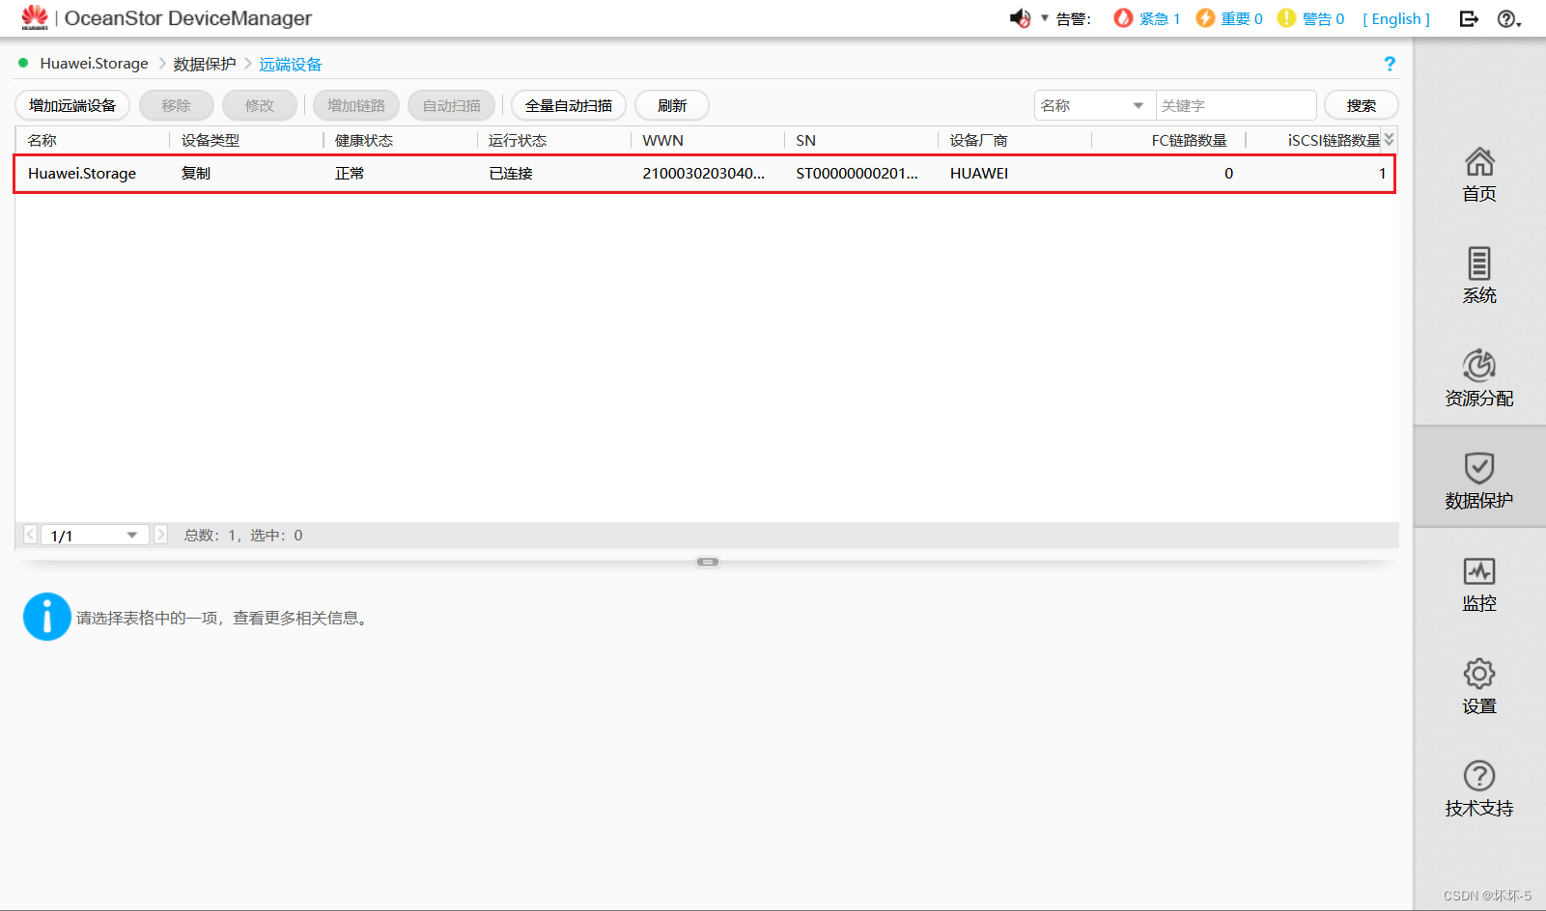Sort by 名称 column header

[x=42, y=140]
